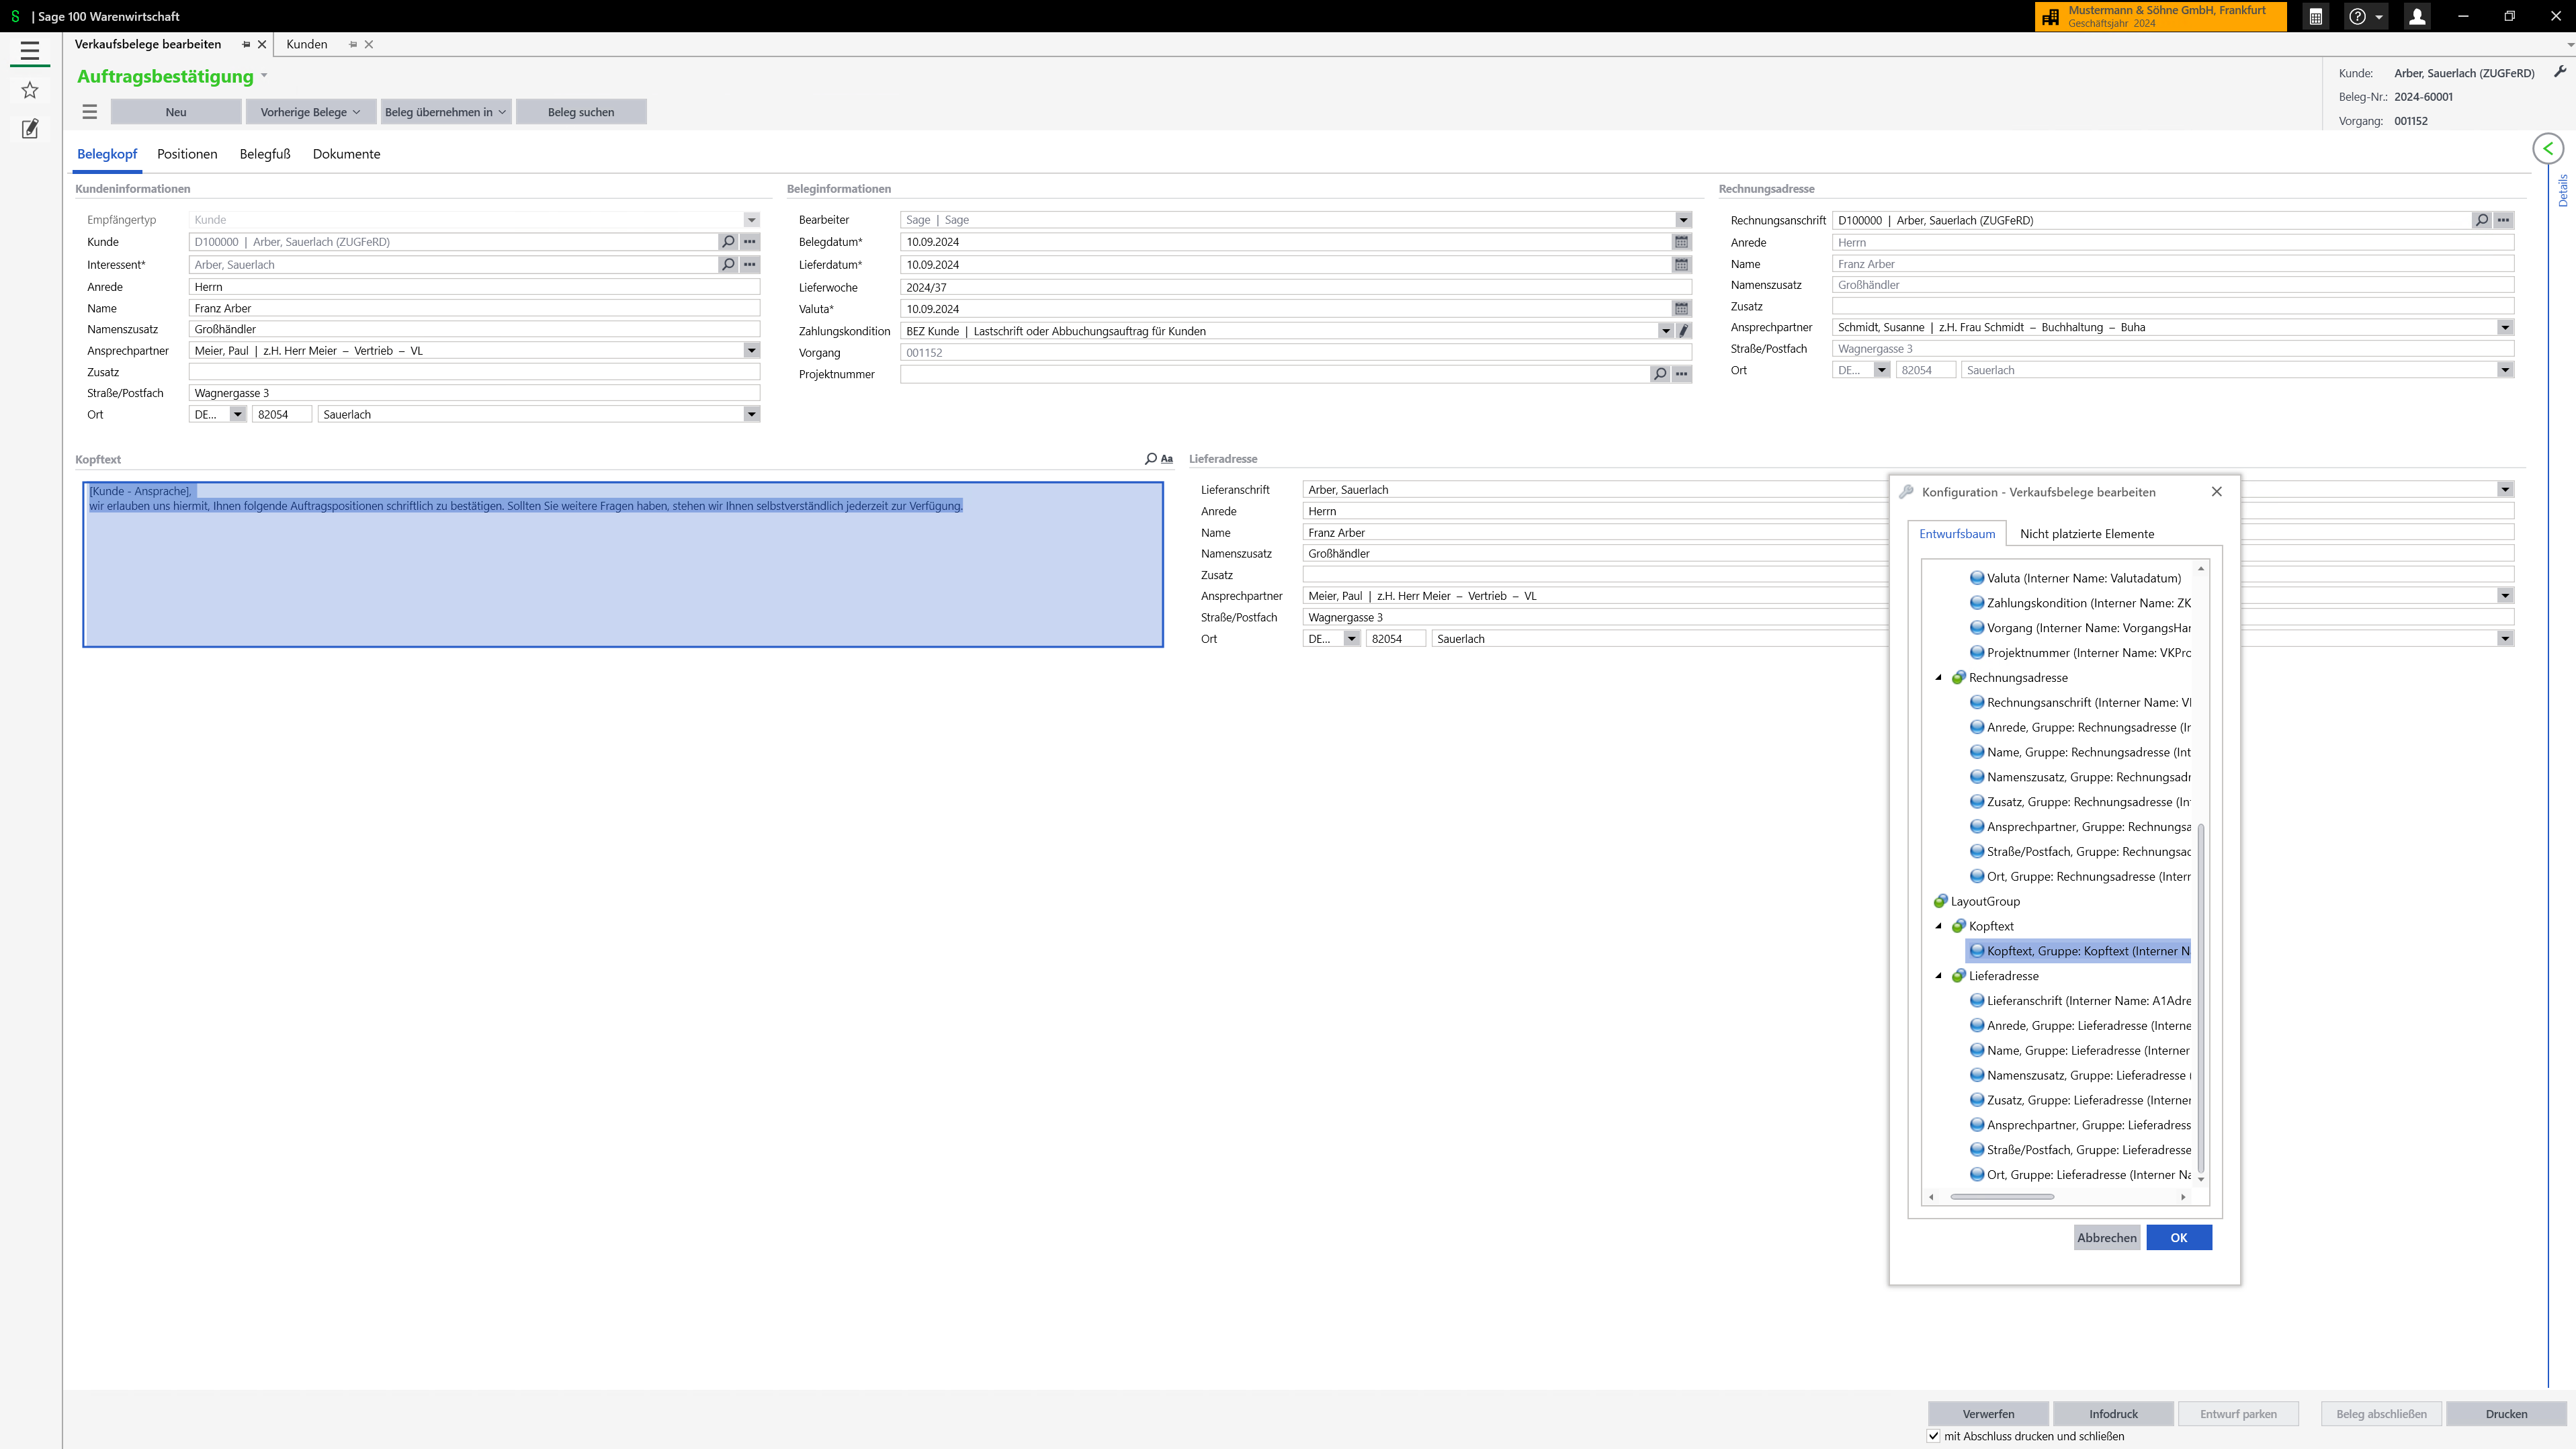The width and height of the screenshot is (2576, 1449).
Task: Open the calculator icon in title bar
Action: [2315, 17]
